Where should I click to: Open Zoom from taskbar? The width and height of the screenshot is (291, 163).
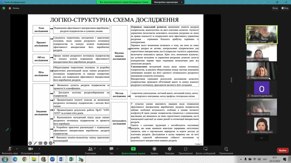click(x=52, y=159)
